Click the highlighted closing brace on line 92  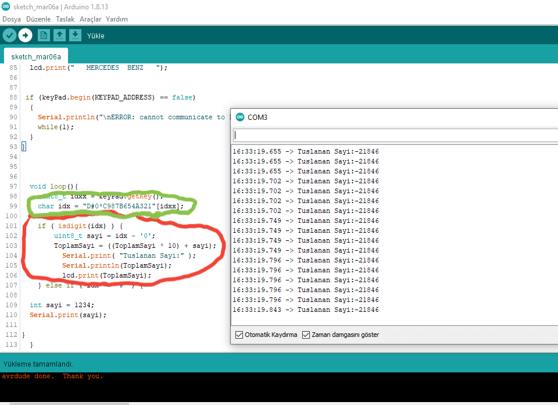click(x=24, y=147)
